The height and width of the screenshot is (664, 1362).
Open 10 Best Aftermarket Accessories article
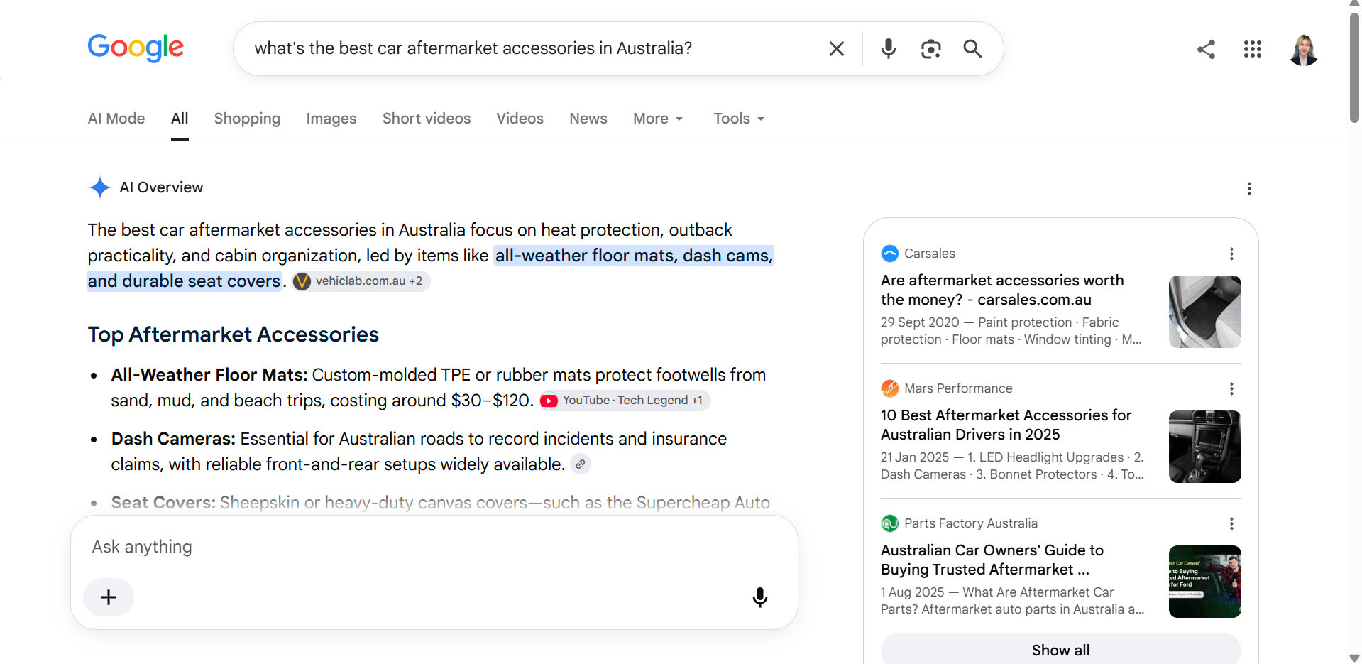1006,425
